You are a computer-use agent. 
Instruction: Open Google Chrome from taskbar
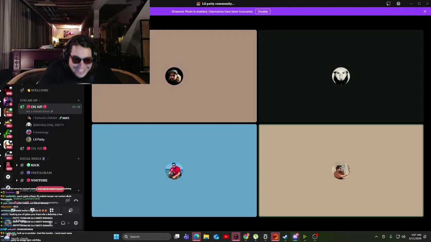246,237
